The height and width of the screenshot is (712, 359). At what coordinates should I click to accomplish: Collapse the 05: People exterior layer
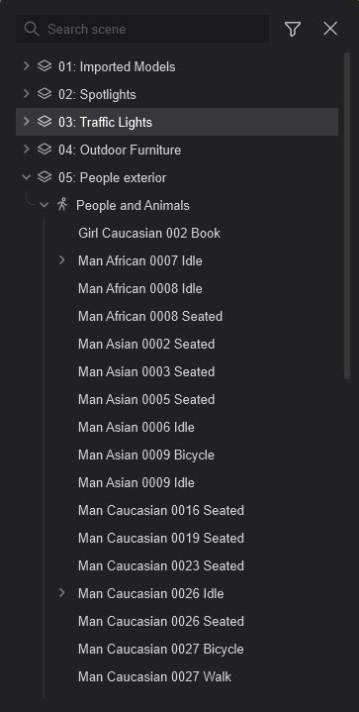[26, 177]
